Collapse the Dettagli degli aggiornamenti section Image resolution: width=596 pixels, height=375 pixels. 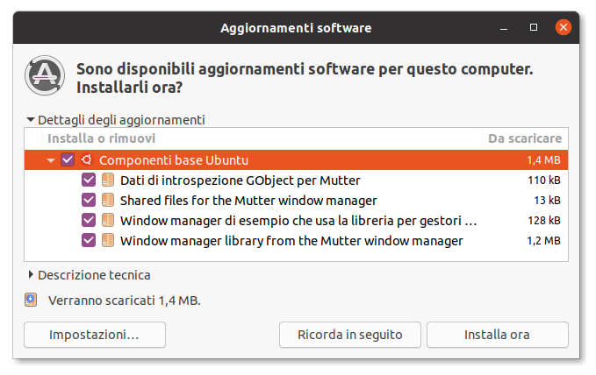coord(32,120)
